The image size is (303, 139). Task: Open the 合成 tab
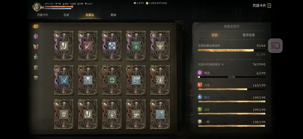(x=66, y=15)
